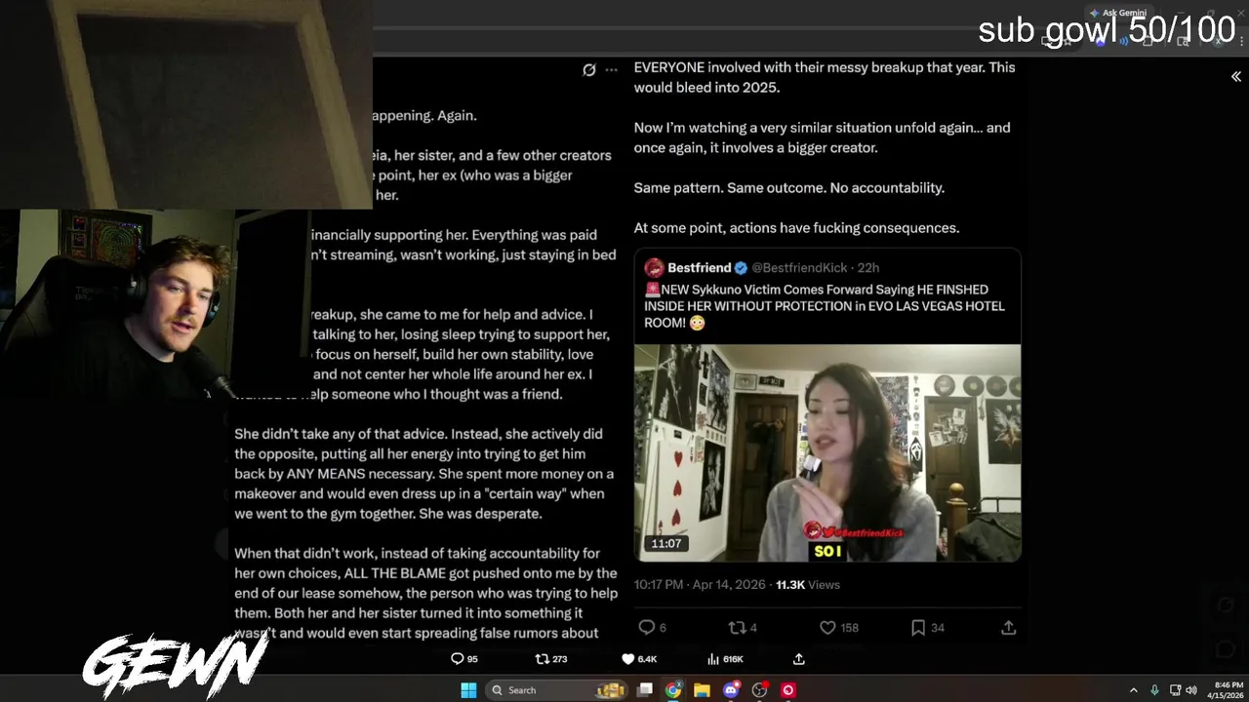Bookmark the post with 34 bookmarks
This screenshot has height=702, width=1249.
point(928,628)
